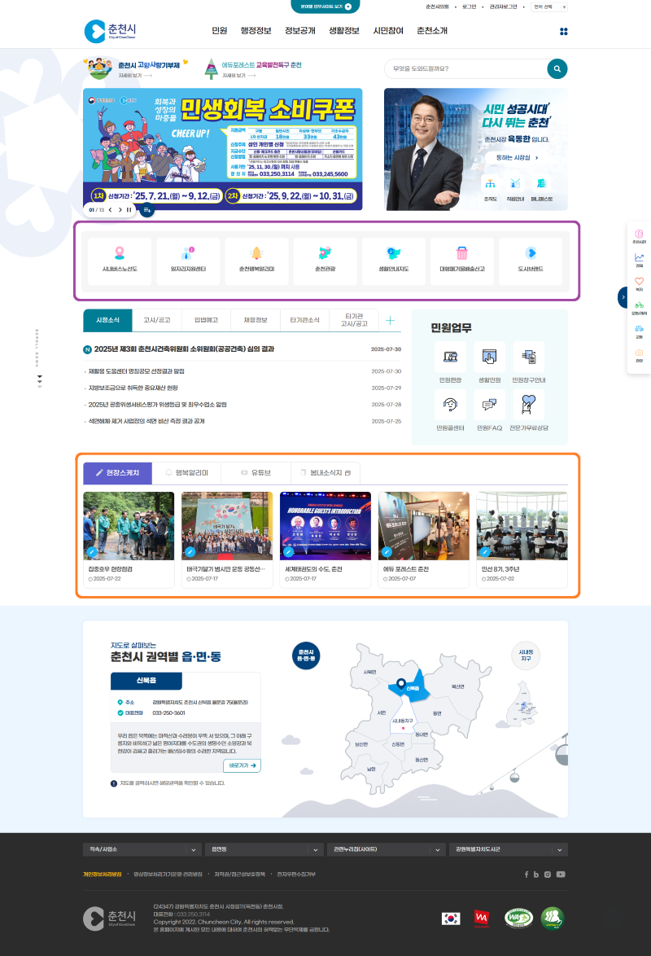
Task: Click the 바로가기 button for 신북읍
Action: [242, 765]
